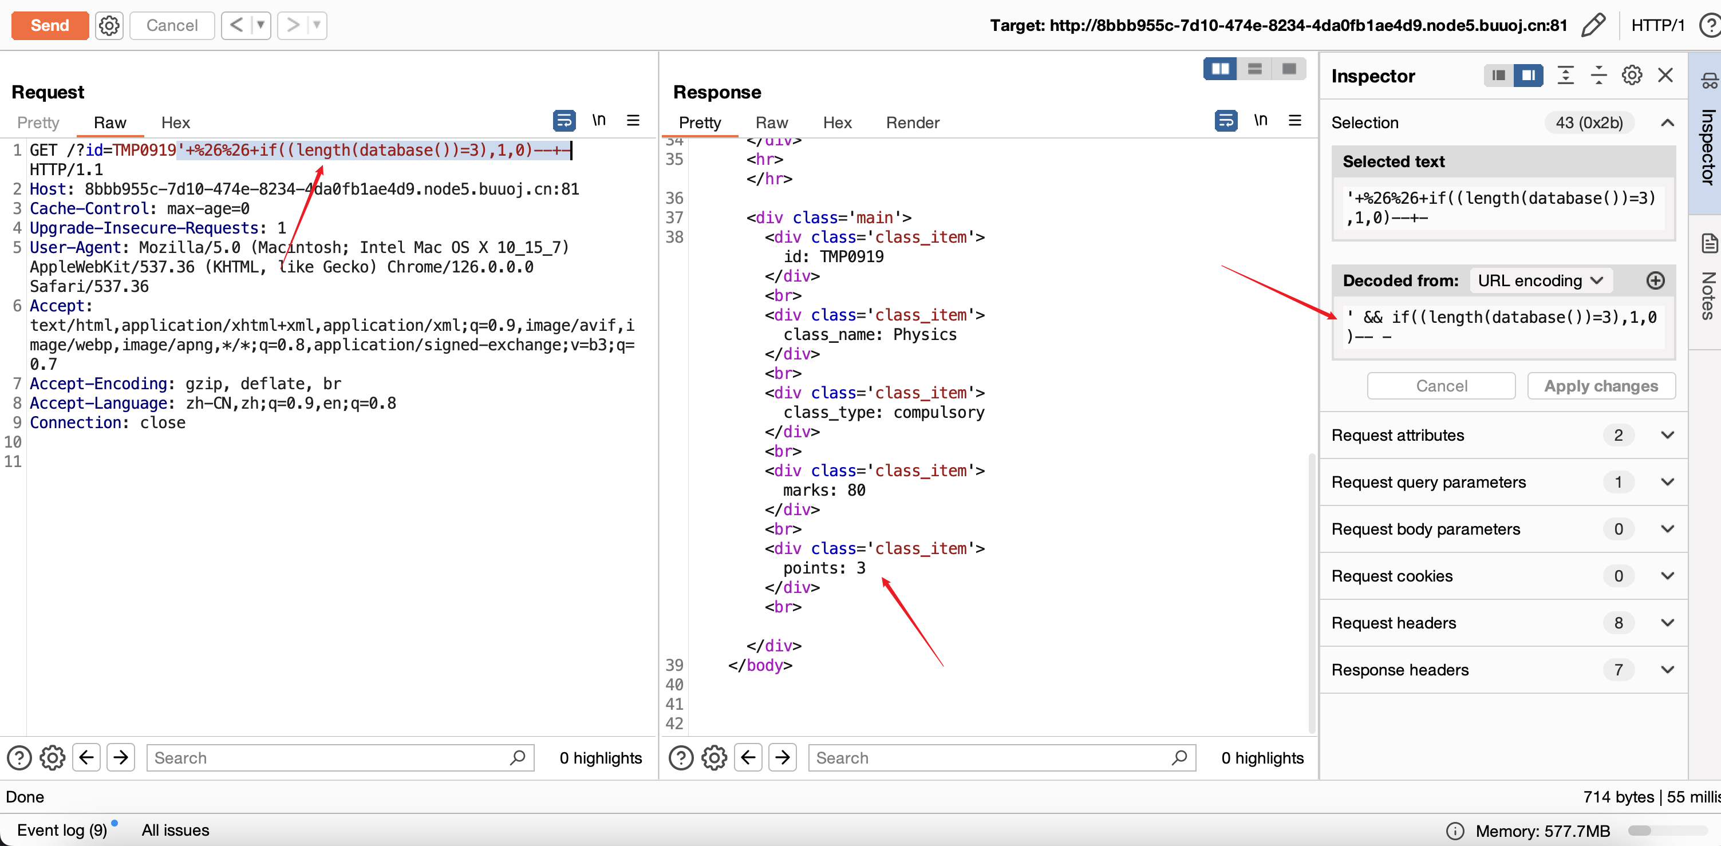Click the Memory info icon
Image resolution: width=1721 pixels, height=846 pixels.
1454,831
